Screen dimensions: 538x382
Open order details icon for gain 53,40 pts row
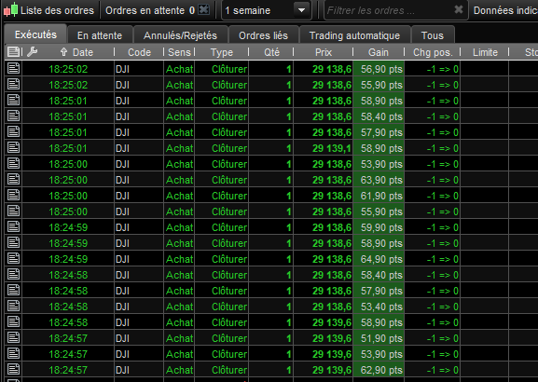13,306
